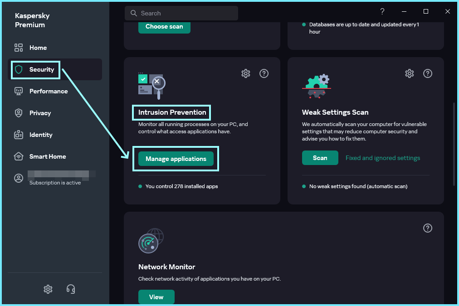The height and width of the screenshot is (306, 459).
Task: Click the Identity badge icon
Action: point(19,135)
